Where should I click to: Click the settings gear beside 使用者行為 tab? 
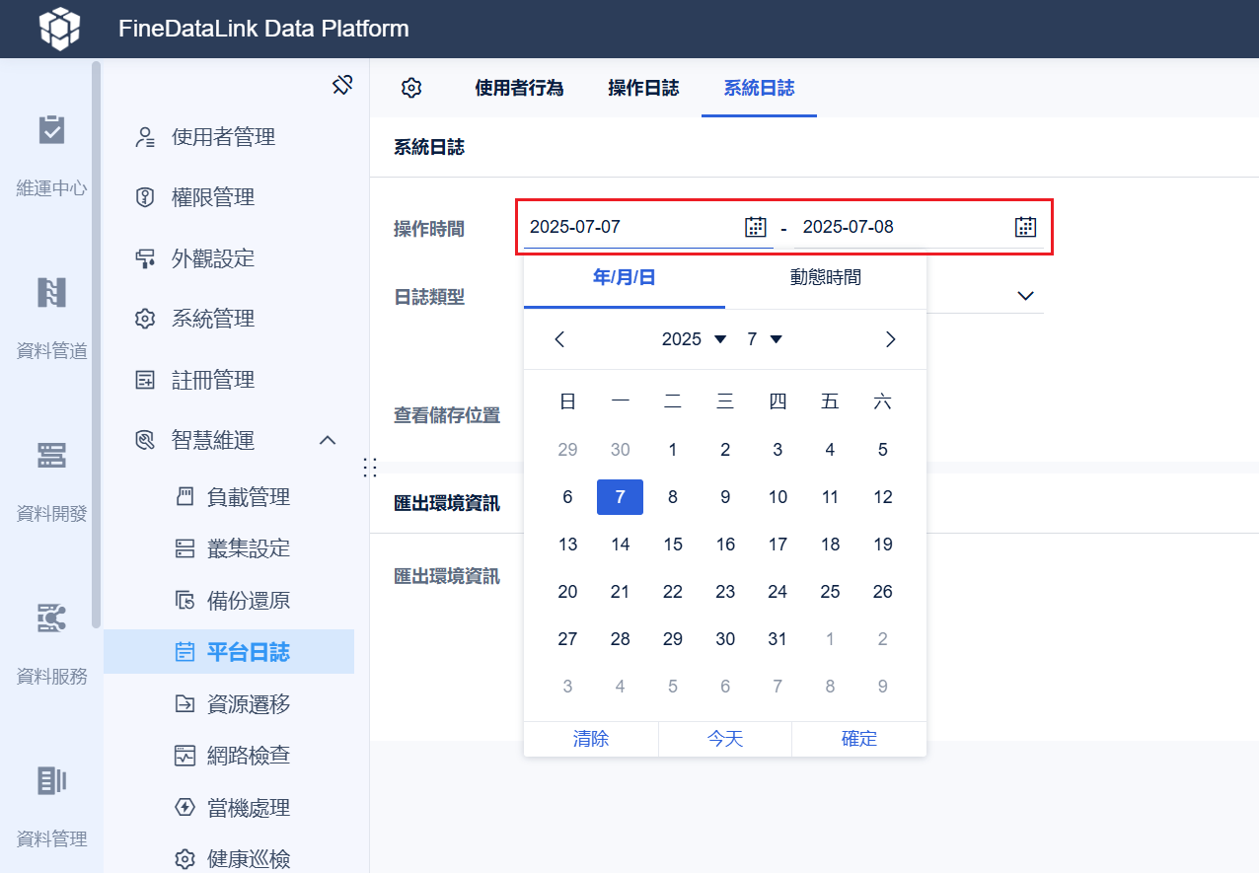tap(411, 88)
